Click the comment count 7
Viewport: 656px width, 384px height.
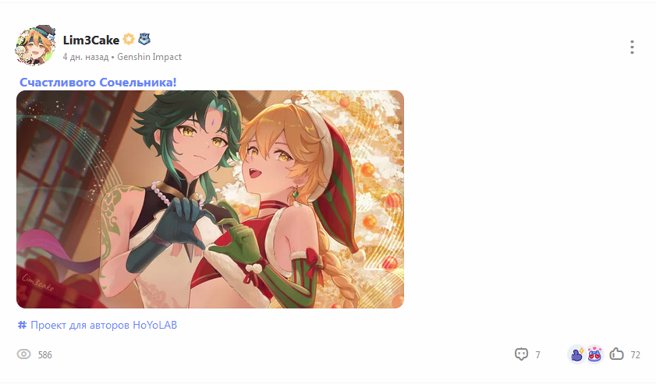[537, 354]
